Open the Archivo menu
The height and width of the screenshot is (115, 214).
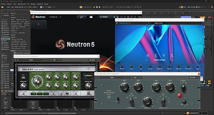[3, 4]
